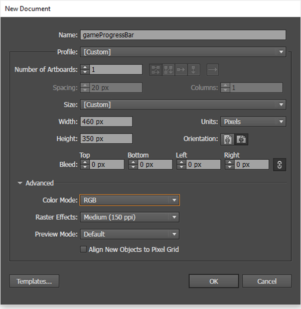Click into the Name field gameProgressBar
The height and width of the screenshot is (309, 301).
click(183, 35)
